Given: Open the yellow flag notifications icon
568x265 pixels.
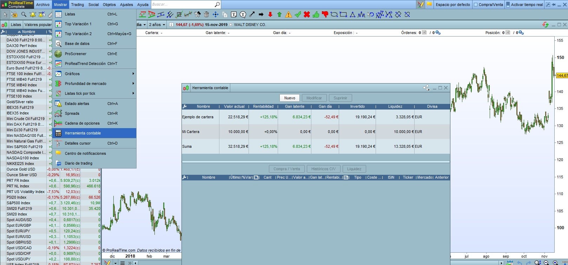Looking at the screenshot, I should (x=429, y=5).
